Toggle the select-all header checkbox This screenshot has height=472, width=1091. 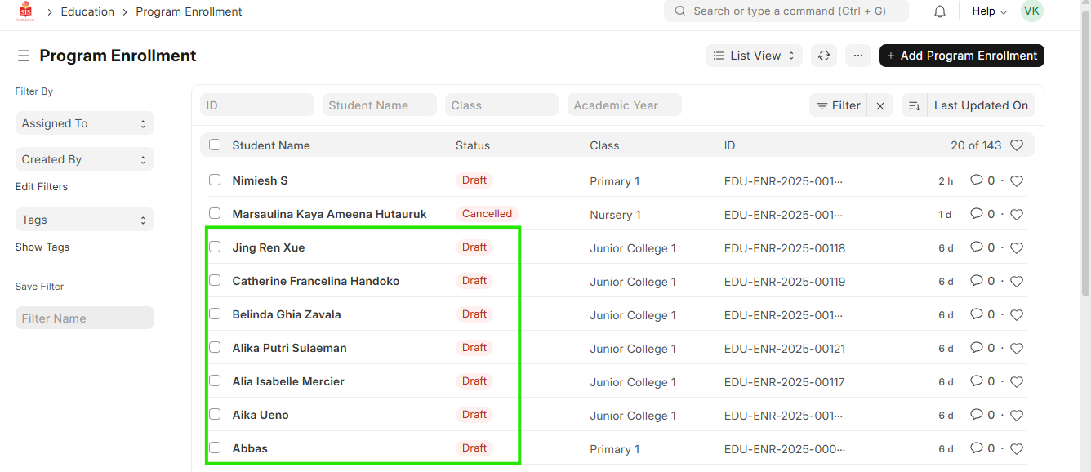tap(215, 145)
